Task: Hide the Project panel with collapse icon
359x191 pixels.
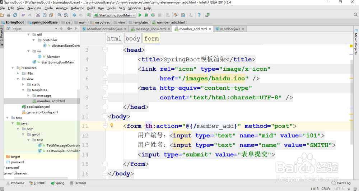Action: pyautogui.click(x=76, y=29)
